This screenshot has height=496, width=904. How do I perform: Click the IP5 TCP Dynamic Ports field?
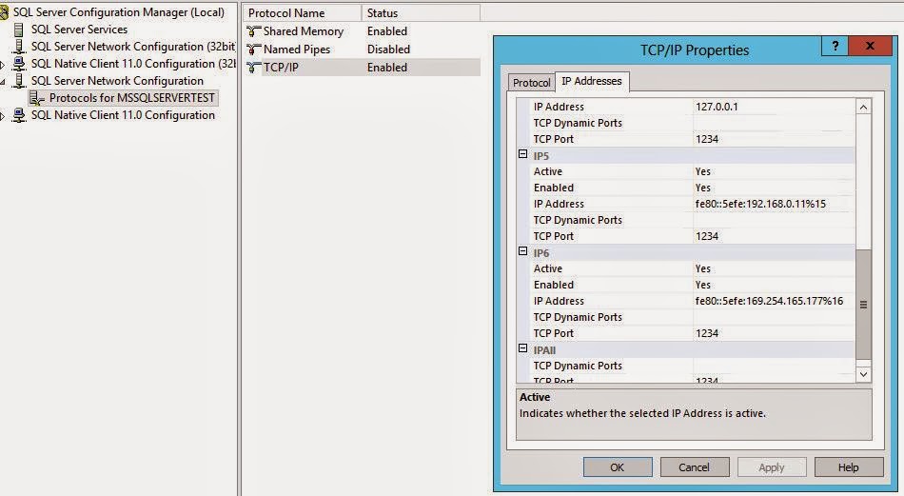click(x=774, y=220)
